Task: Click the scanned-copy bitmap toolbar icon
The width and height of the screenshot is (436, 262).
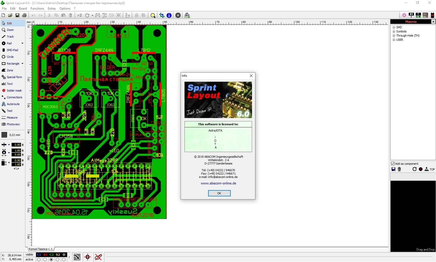Action: point(178,15)
